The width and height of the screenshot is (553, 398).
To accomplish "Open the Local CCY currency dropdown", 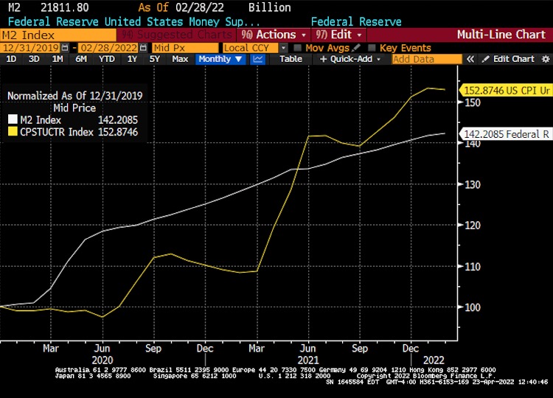I will tap(283, 48).
